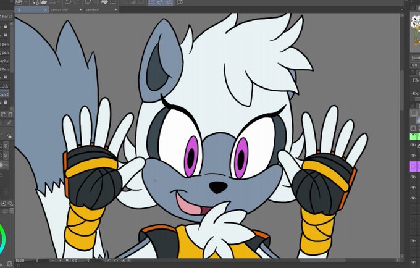Click the canvas vertical scrollbar thumb
Image resolution: width=420 pixels, height=268 pixels.
coord(401,90)
